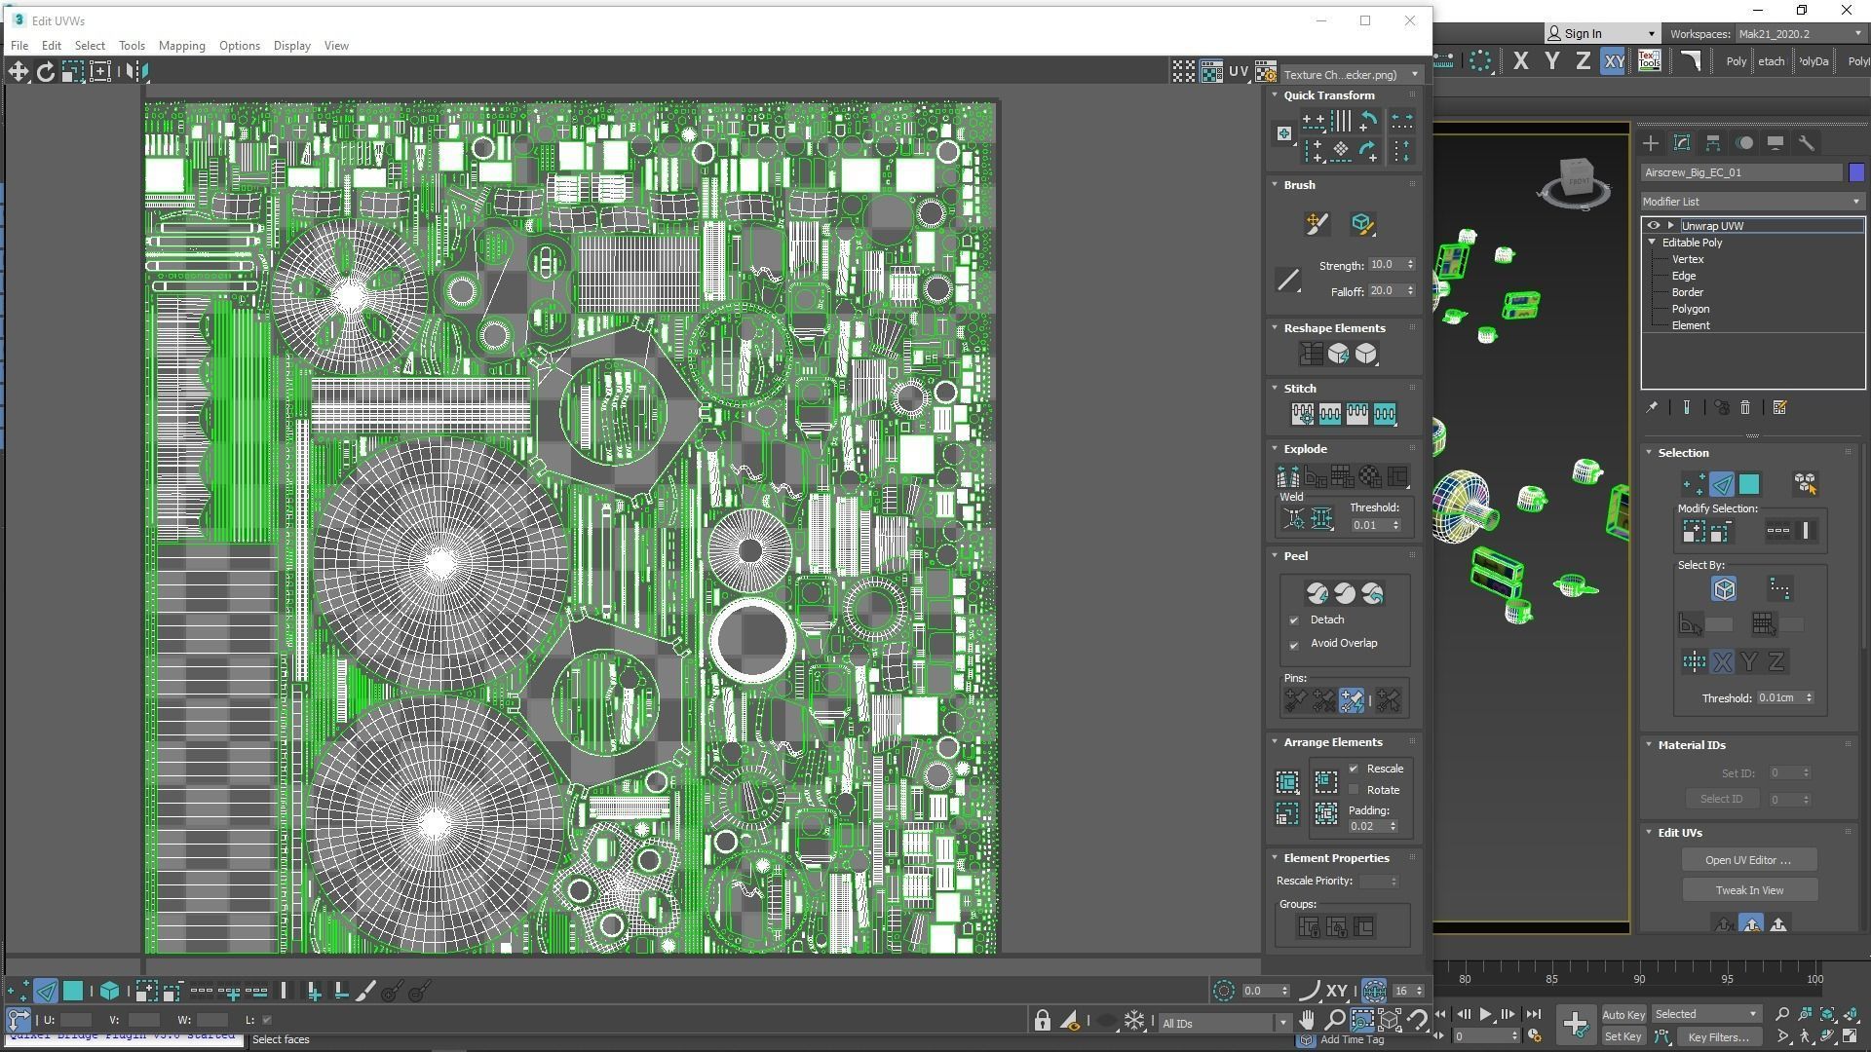Select the Move Selected Subobject tool
The image size is (1871, 1052).
18,71
